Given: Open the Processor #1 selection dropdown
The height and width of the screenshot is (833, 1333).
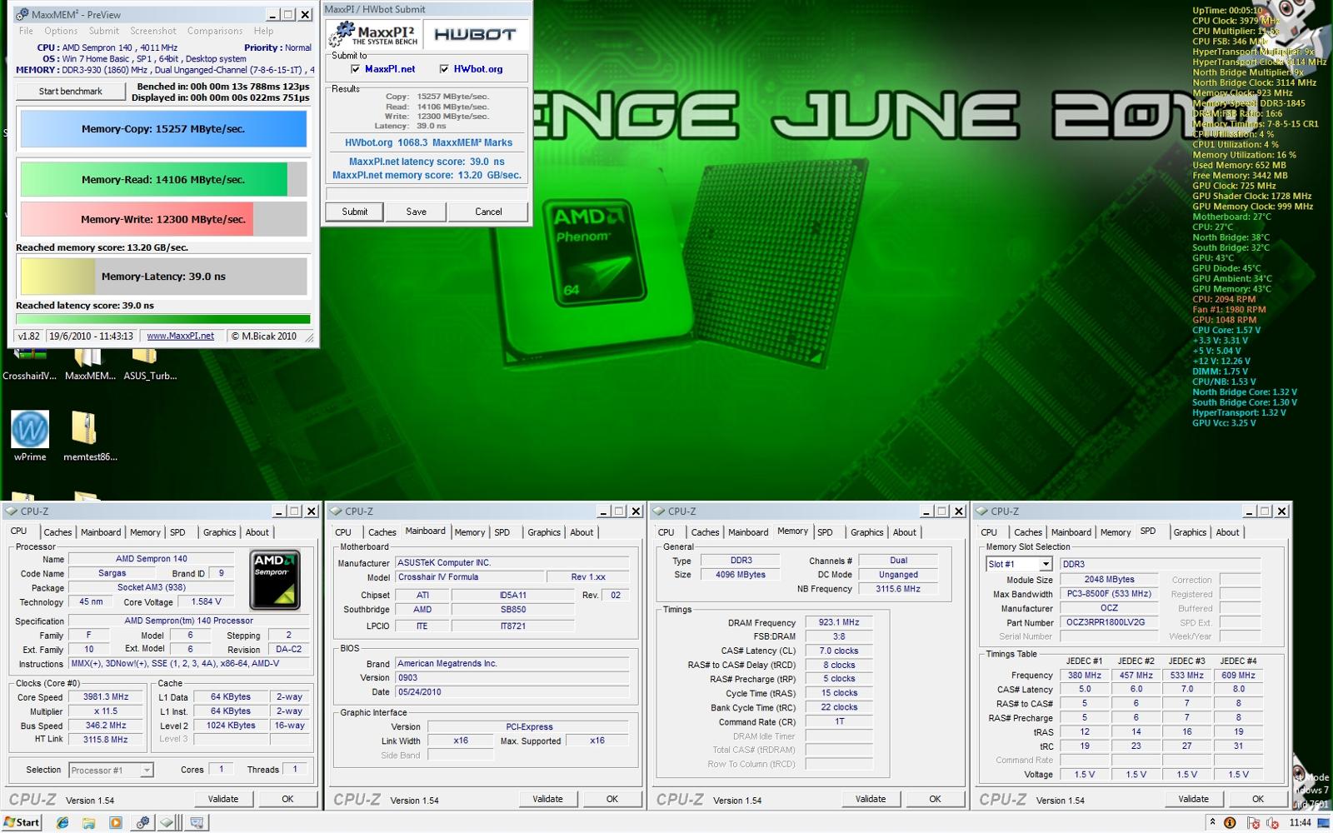Looking at the screenshot, I should [x=111, y=771].
